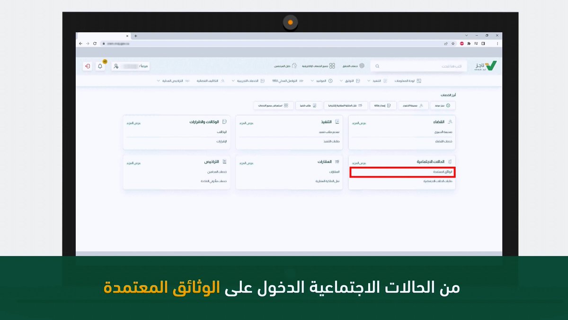Screen dimensions: 568x320
Task: Click عرض المزيد in the التراخيص card
Action: tap(133, 163)
